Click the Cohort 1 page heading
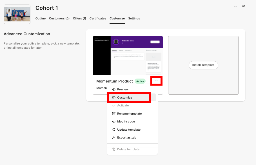Screen dimensions: 256x165 coord(47,8)
